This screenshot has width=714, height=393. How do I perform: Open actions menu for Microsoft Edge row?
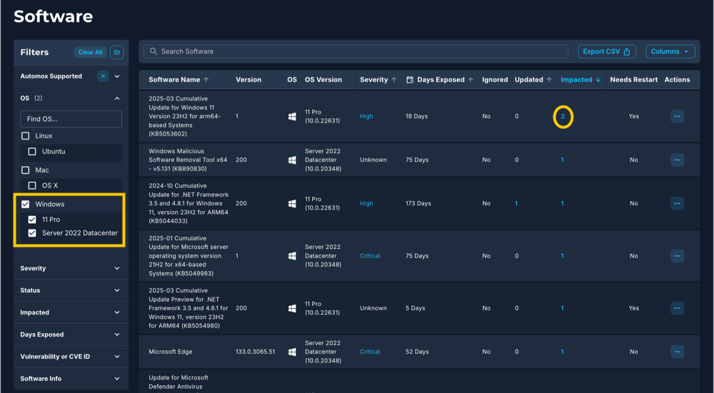tap(677, 352)
